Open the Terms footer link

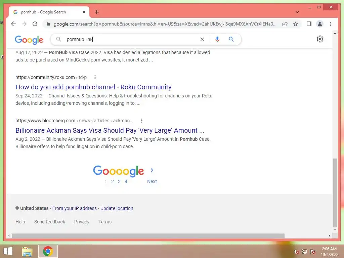pyautogui.click(x=105, y=222)
